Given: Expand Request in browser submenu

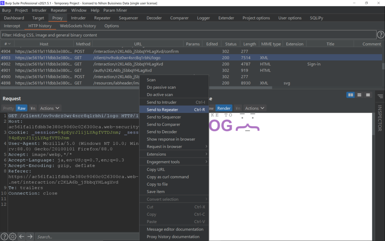Looking at the screenshot, I should click(174, 147).
